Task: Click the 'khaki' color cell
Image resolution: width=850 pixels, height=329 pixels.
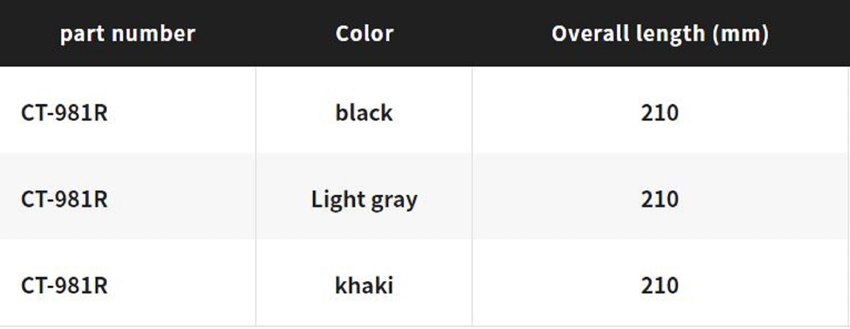Action: pyautogui.click(x=364, y=285)
